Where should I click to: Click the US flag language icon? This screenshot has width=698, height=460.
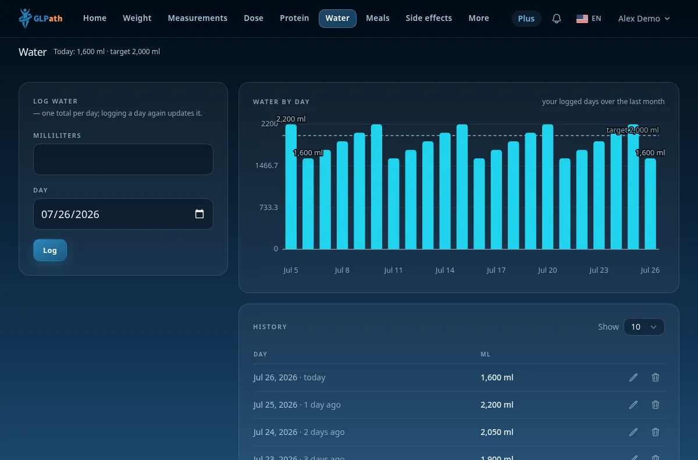pos(582,19)
